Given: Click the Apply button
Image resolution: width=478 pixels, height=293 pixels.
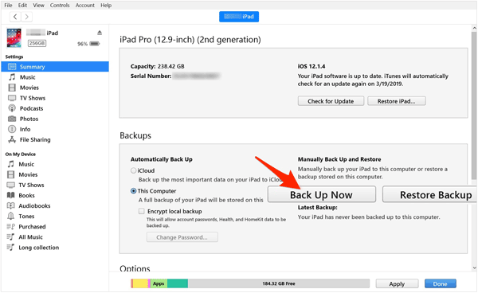Looking at the screenshot, I should [397, 284].
